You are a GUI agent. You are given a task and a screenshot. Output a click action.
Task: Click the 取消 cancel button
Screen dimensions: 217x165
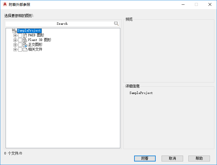pos(172,158)
